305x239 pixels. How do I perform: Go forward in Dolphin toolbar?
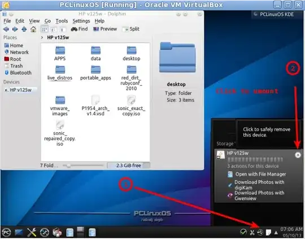tap(15, 29)
